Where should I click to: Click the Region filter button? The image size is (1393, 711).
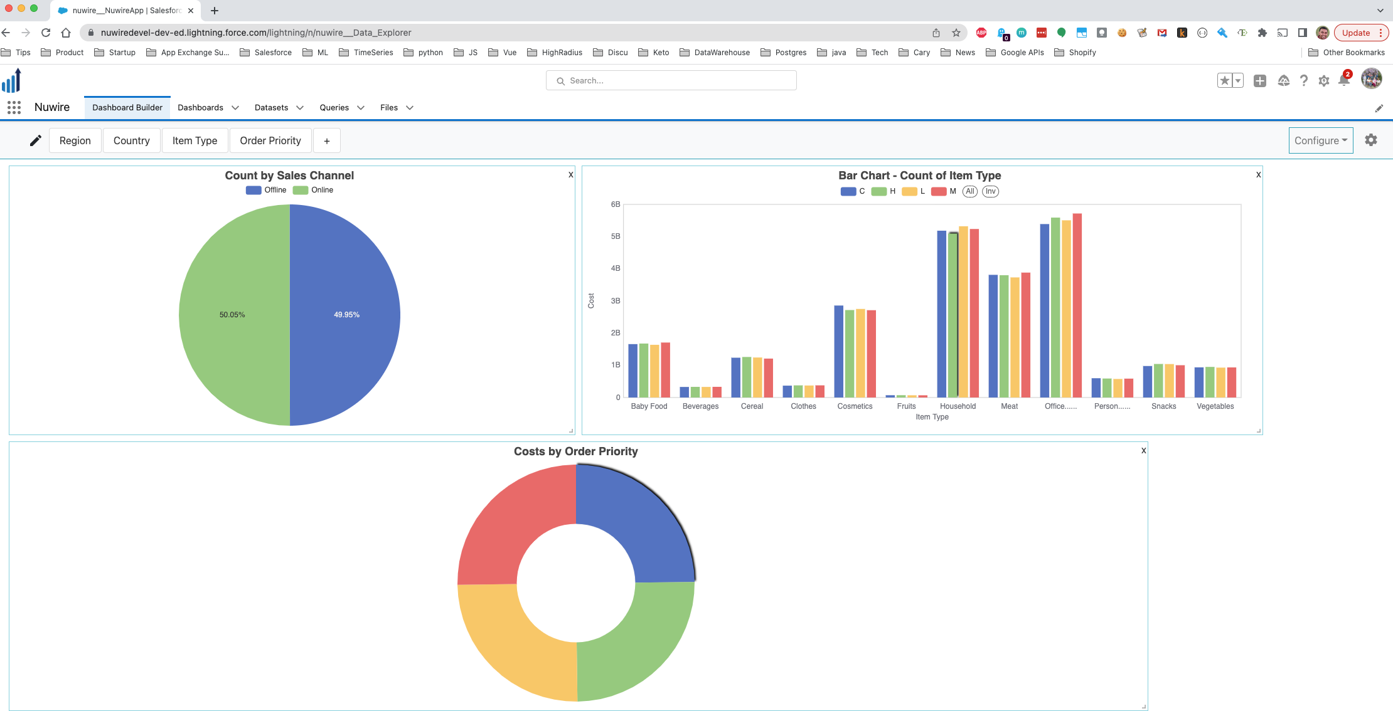(75, 140)
